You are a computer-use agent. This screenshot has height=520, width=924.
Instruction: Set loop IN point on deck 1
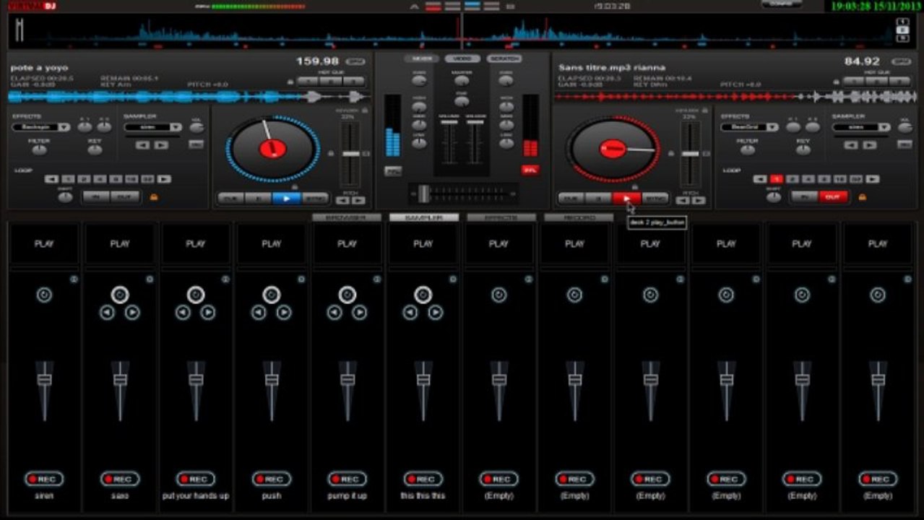point(96,196)
